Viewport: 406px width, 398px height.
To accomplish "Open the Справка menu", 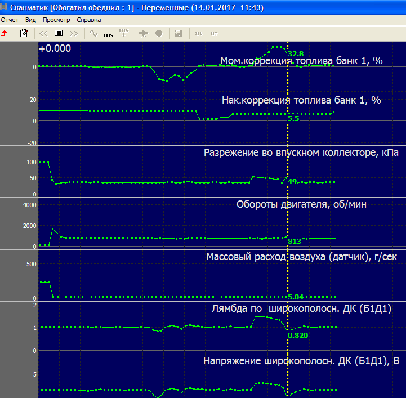I will [88, 20].
